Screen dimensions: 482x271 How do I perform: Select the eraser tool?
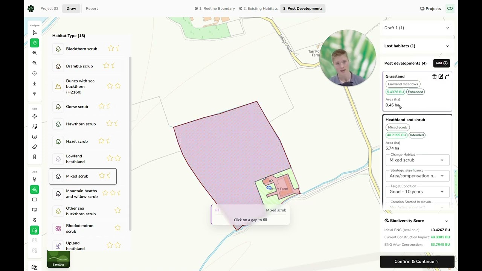[x=35, y=147]
